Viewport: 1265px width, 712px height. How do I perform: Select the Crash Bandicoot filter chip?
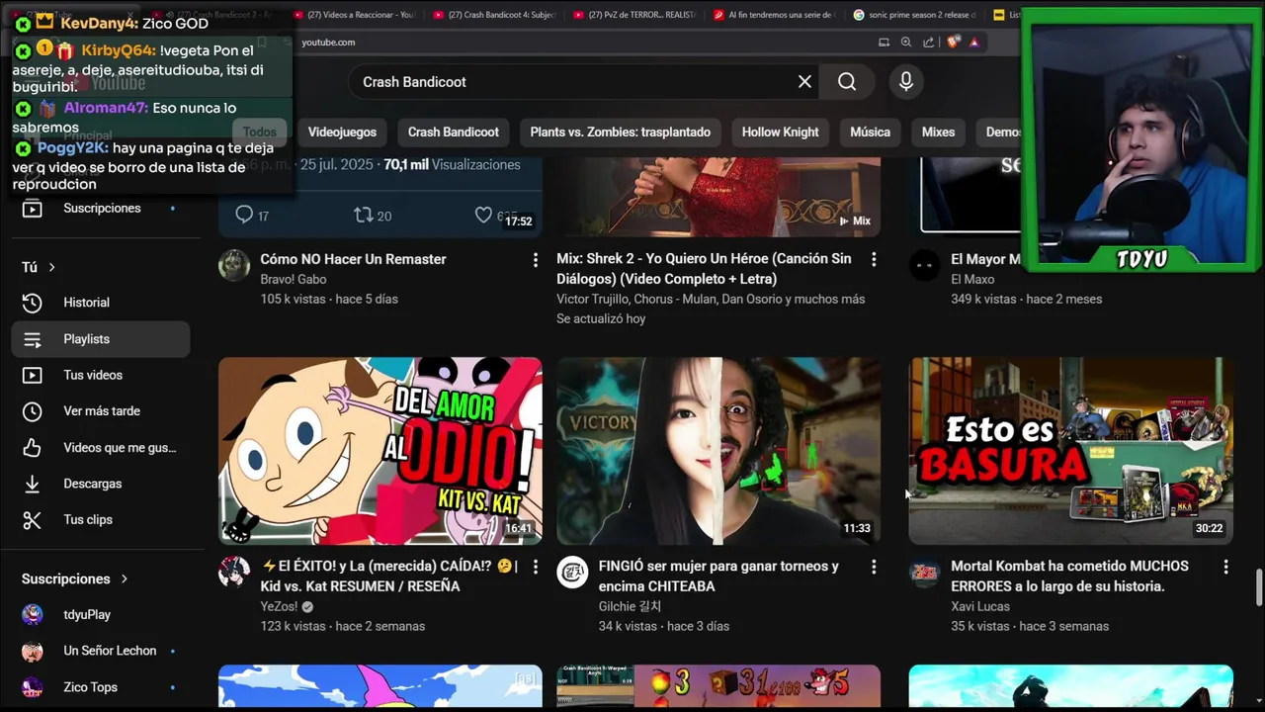(454, 133)
